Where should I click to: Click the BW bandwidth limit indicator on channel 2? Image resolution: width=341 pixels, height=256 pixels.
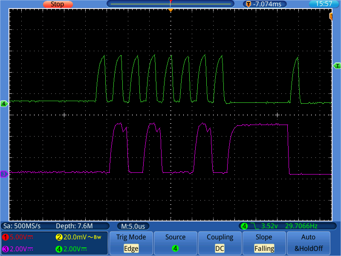click(x=98, y=238)
